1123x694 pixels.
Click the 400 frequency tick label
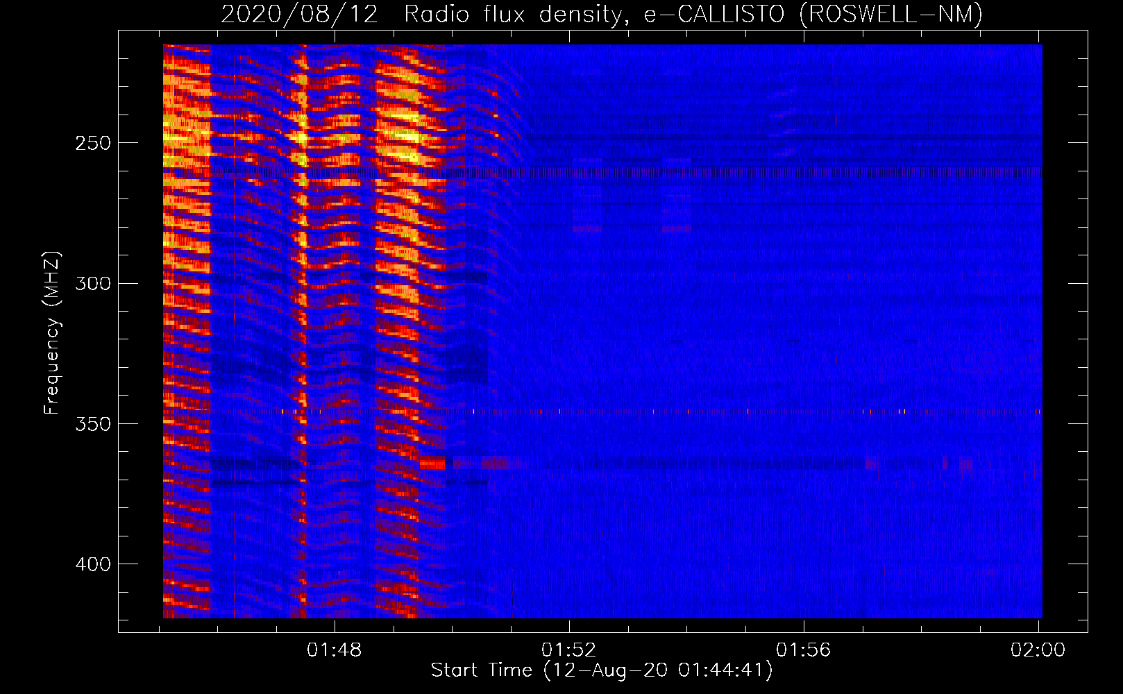pyautogui.click(x=93, y=564)
